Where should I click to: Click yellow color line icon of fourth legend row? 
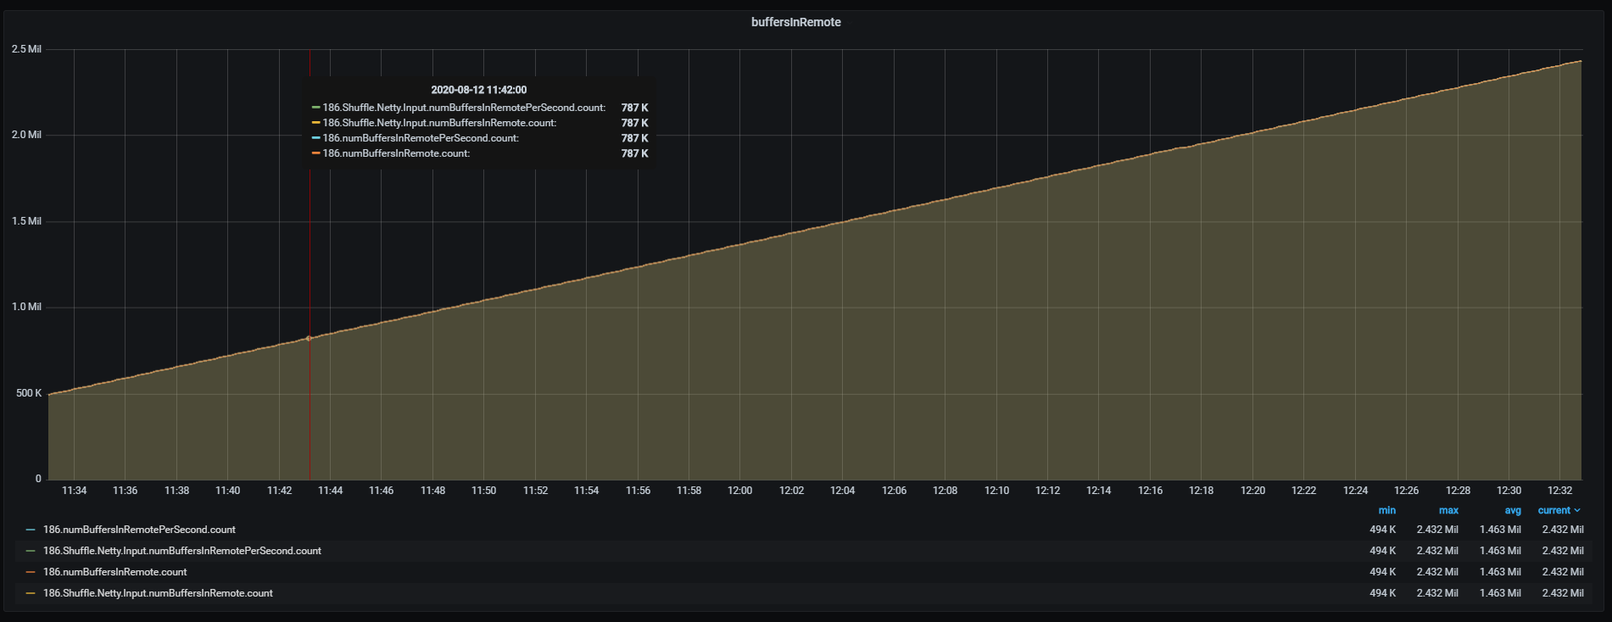pos(31,593)
